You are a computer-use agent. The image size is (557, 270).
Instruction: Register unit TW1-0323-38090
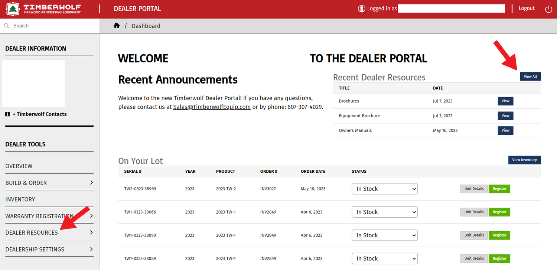coord(499,235)
